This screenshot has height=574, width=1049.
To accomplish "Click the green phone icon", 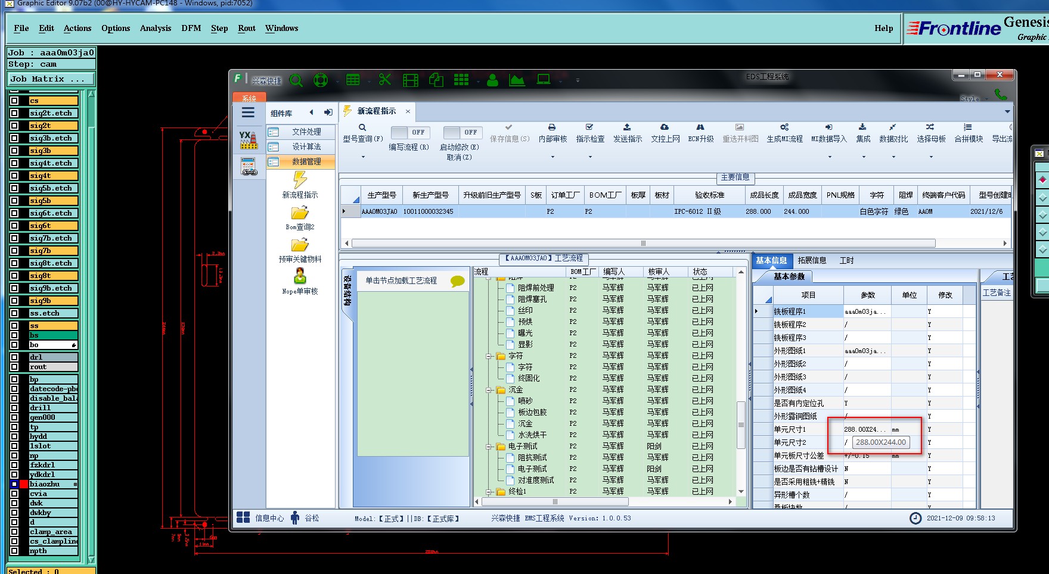I will [x=1001, y=95].
